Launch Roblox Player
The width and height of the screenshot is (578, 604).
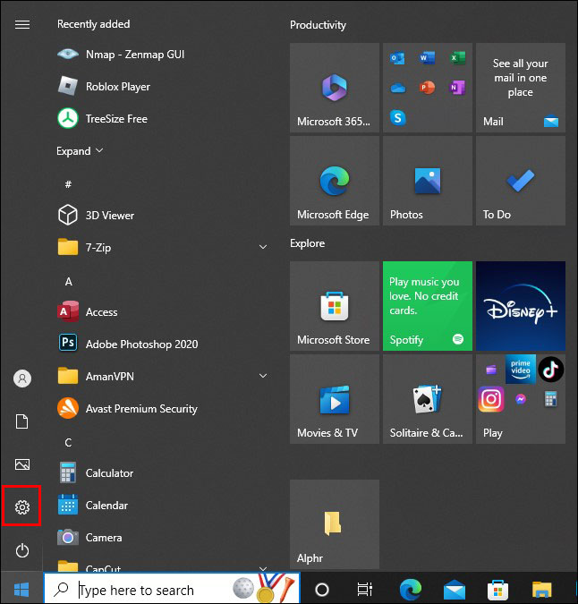tap(104, 86)
